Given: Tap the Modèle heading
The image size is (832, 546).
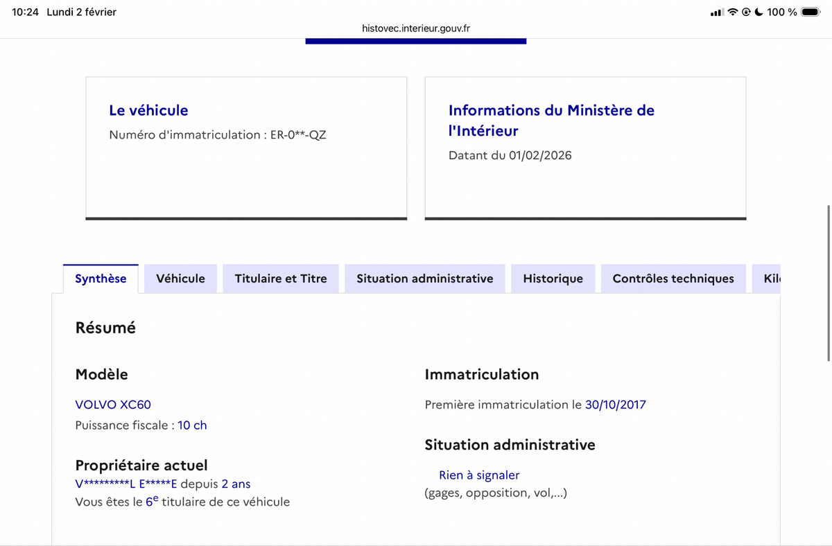Looking at the screenshot, I should [101, 374].
